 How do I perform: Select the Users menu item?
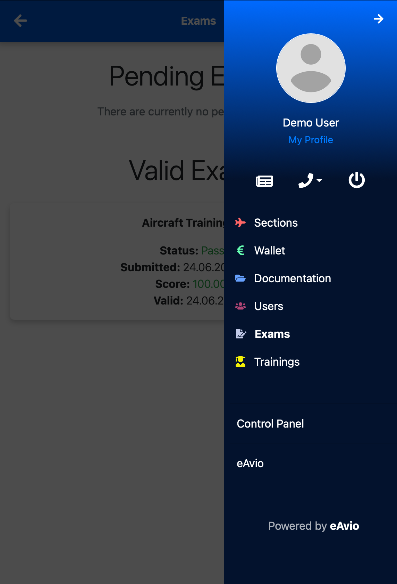click(269, 306)
